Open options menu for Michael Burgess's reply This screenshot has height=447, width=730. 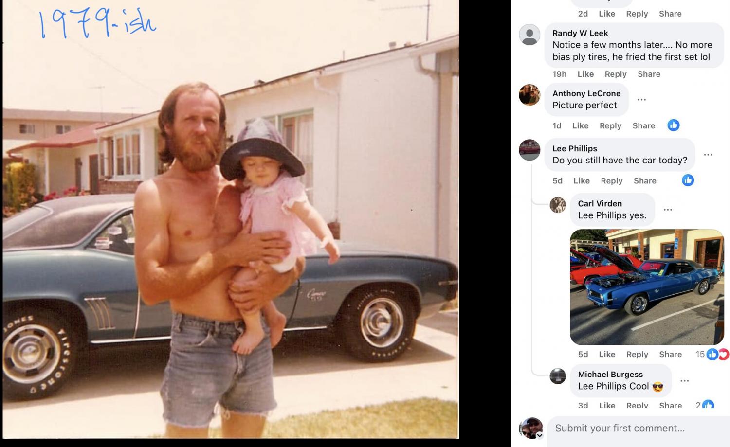(685, 381)
